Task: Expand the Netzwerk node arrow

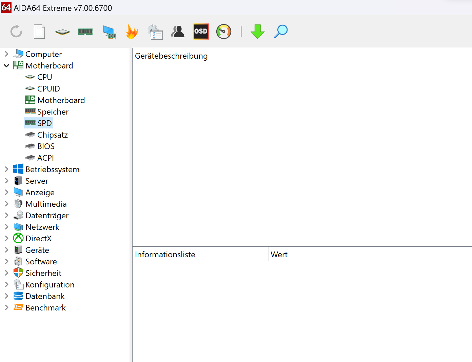Action: (x=6, y=227)
